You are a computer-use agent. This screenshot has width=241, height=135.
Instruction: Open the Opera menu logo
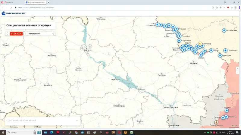(x=2, y=2)
